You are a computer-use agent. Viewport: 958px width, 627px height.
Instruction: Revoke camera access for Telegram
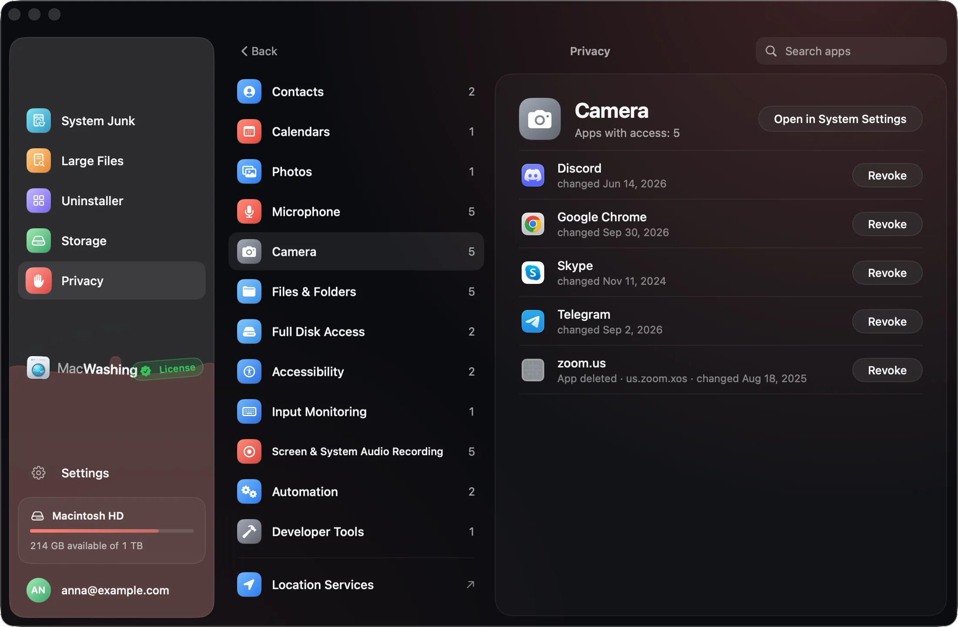(887, 321)
